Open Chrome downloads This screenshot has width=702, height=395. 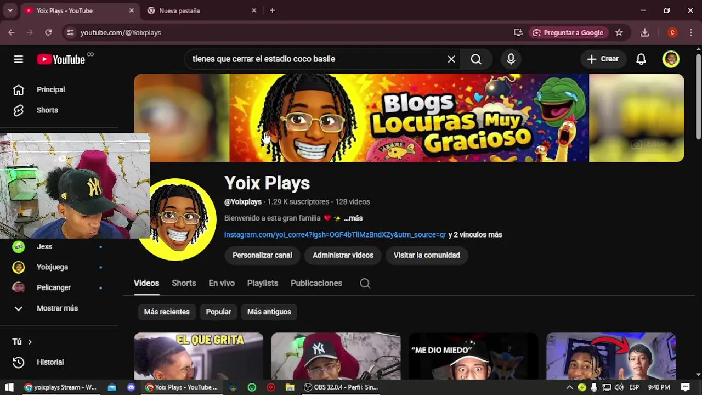pyautogui.click(x=645, y=32)
